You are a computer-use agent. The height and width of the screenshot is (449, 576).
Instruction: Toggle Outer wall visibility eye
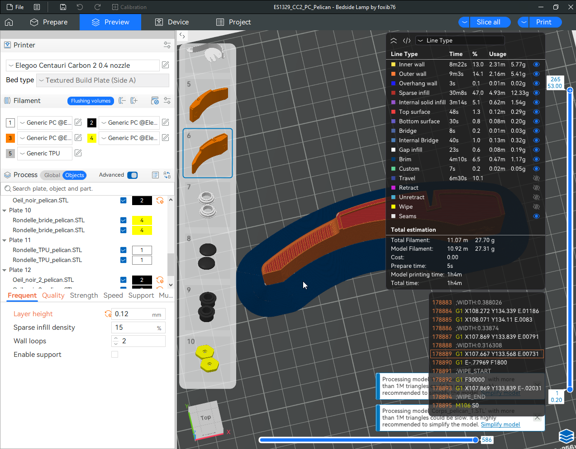[536, 74]
